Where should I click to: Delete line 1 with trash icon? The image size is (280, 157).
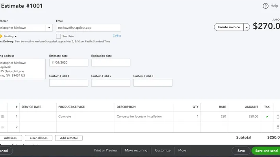(x=278, y=117)
